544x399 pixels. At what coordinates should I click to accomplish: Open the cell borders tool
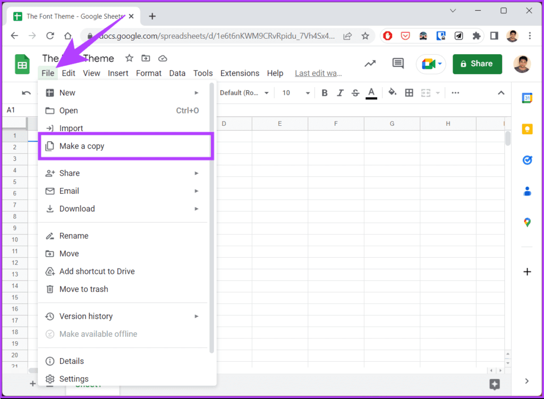[409, 93]
